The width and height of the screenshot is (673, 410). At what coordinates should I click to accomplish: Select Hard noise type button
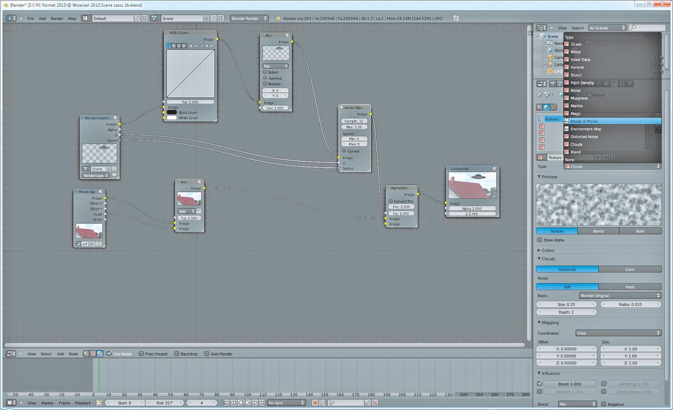pos(630,286)
